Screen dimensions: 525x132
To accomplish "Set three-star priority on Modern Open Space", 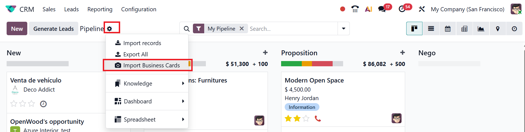I will pos(306,119).
